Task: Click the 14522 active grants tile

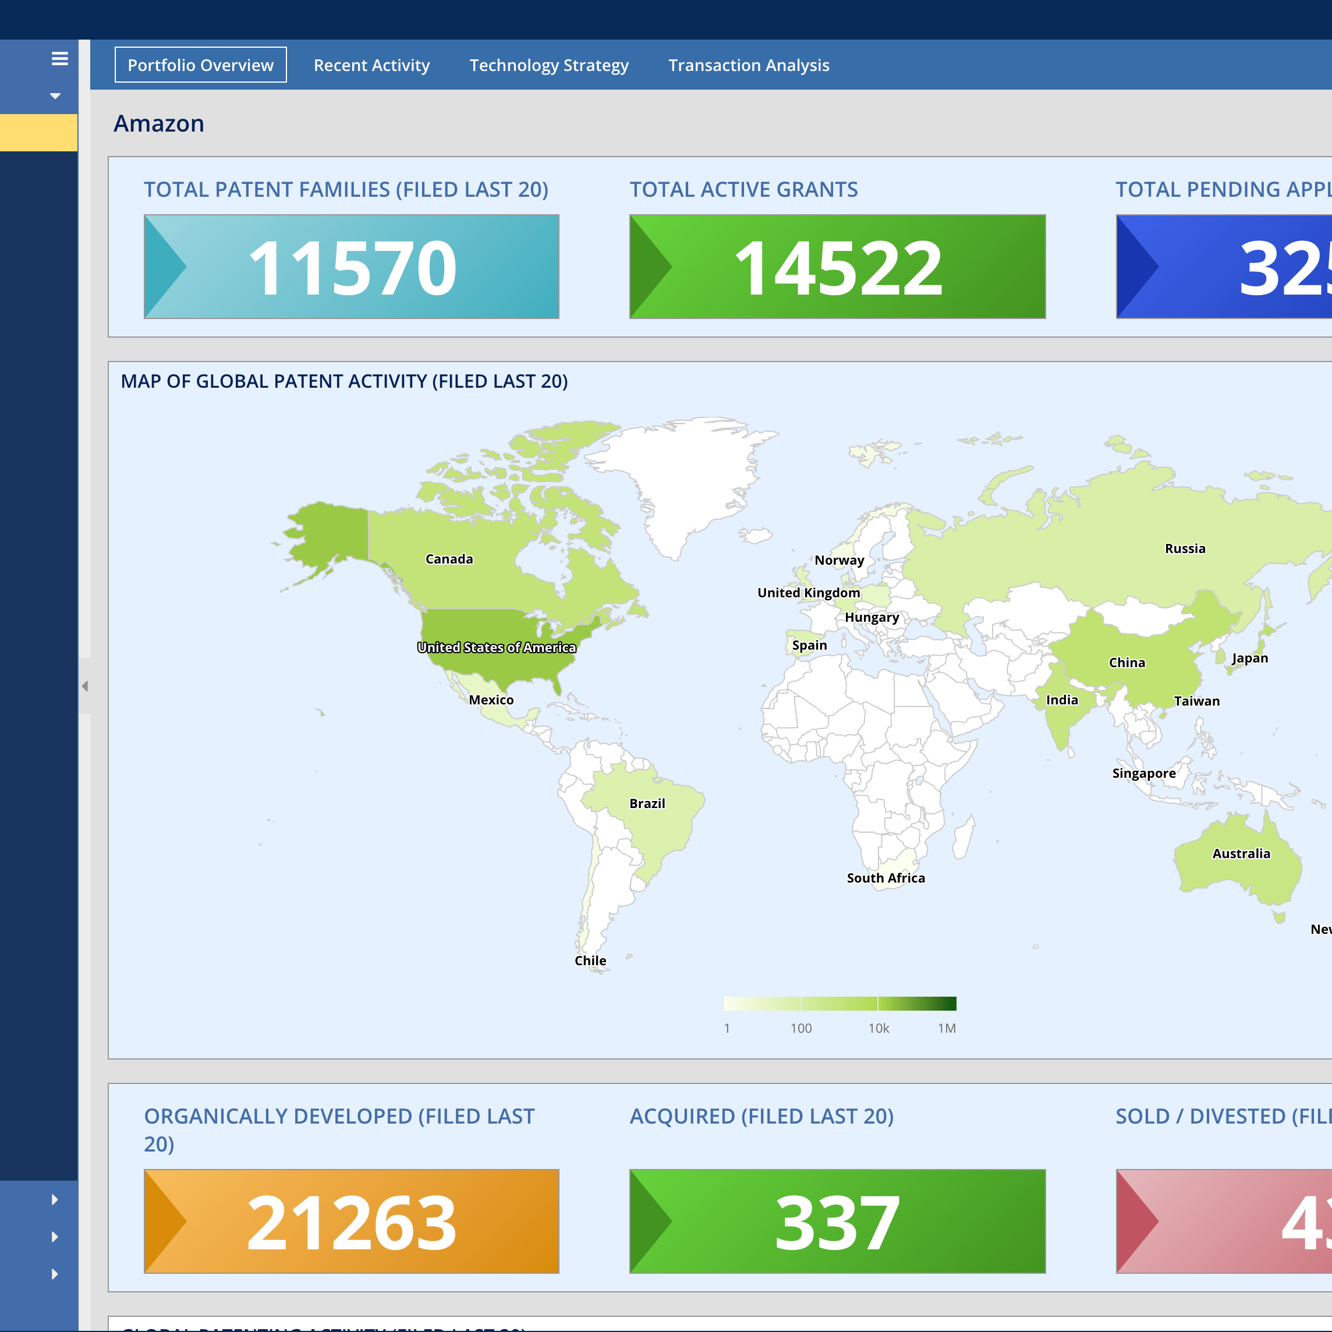Action: 838,267
